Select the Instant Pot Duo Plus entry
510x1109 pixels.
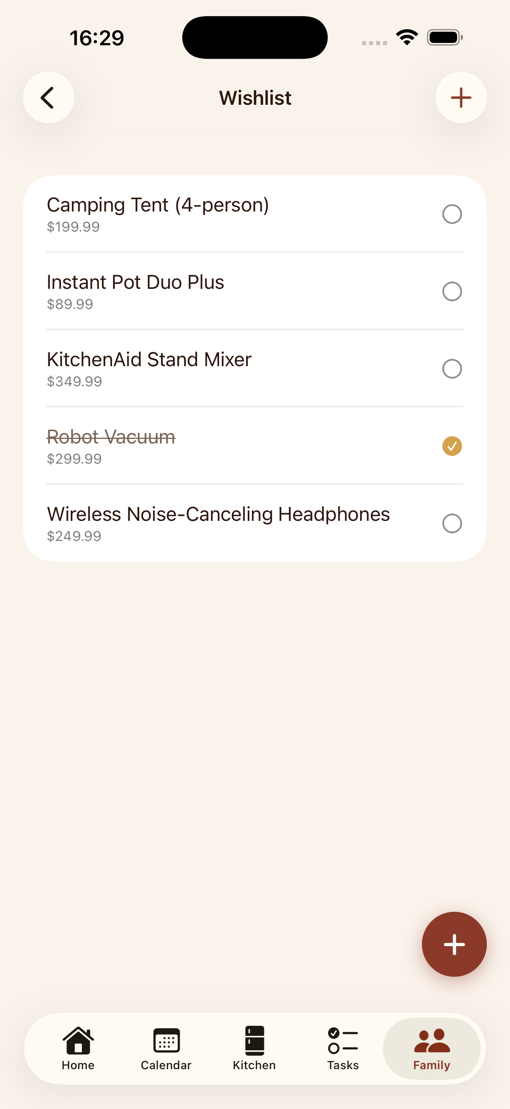pos(136,282)
